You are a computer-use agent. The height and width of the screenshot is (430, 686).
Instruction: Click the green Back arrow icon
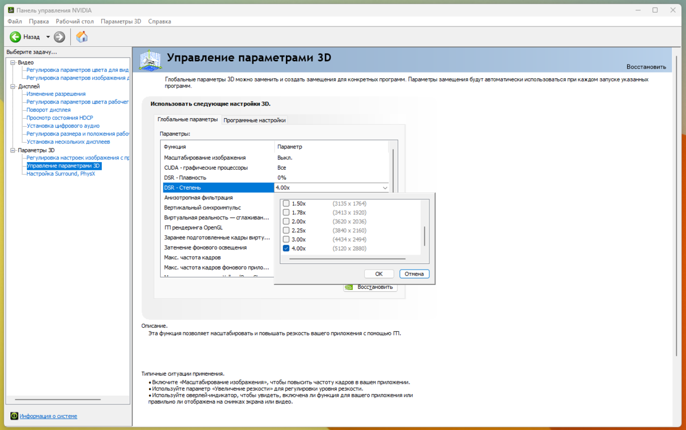pos(15,37)
